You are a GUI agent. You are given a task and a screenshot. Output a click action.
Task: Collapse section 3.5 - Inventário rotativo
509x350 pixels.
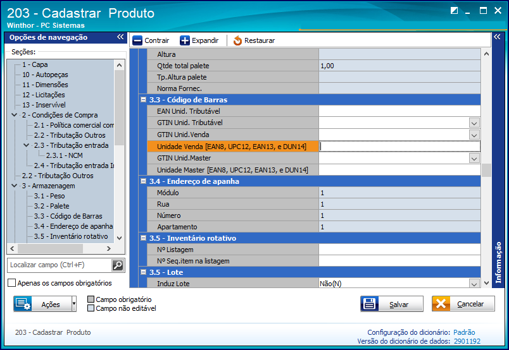pyautogui.click(x=143, y=238)
